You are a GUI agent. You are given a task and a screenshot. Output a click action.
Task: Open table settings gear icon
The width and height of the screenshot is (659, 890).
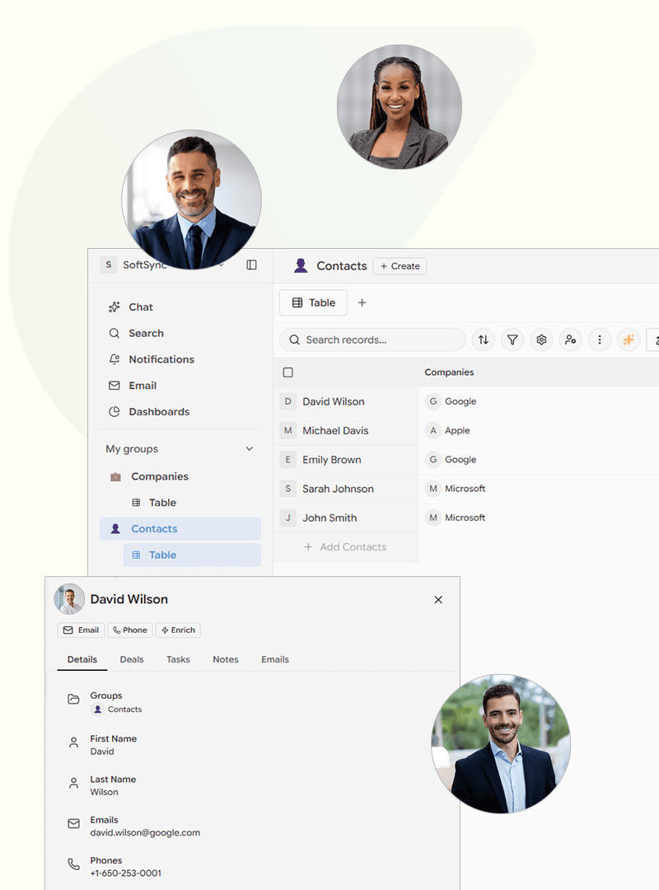pyautogui.click(x=541, y=340)
